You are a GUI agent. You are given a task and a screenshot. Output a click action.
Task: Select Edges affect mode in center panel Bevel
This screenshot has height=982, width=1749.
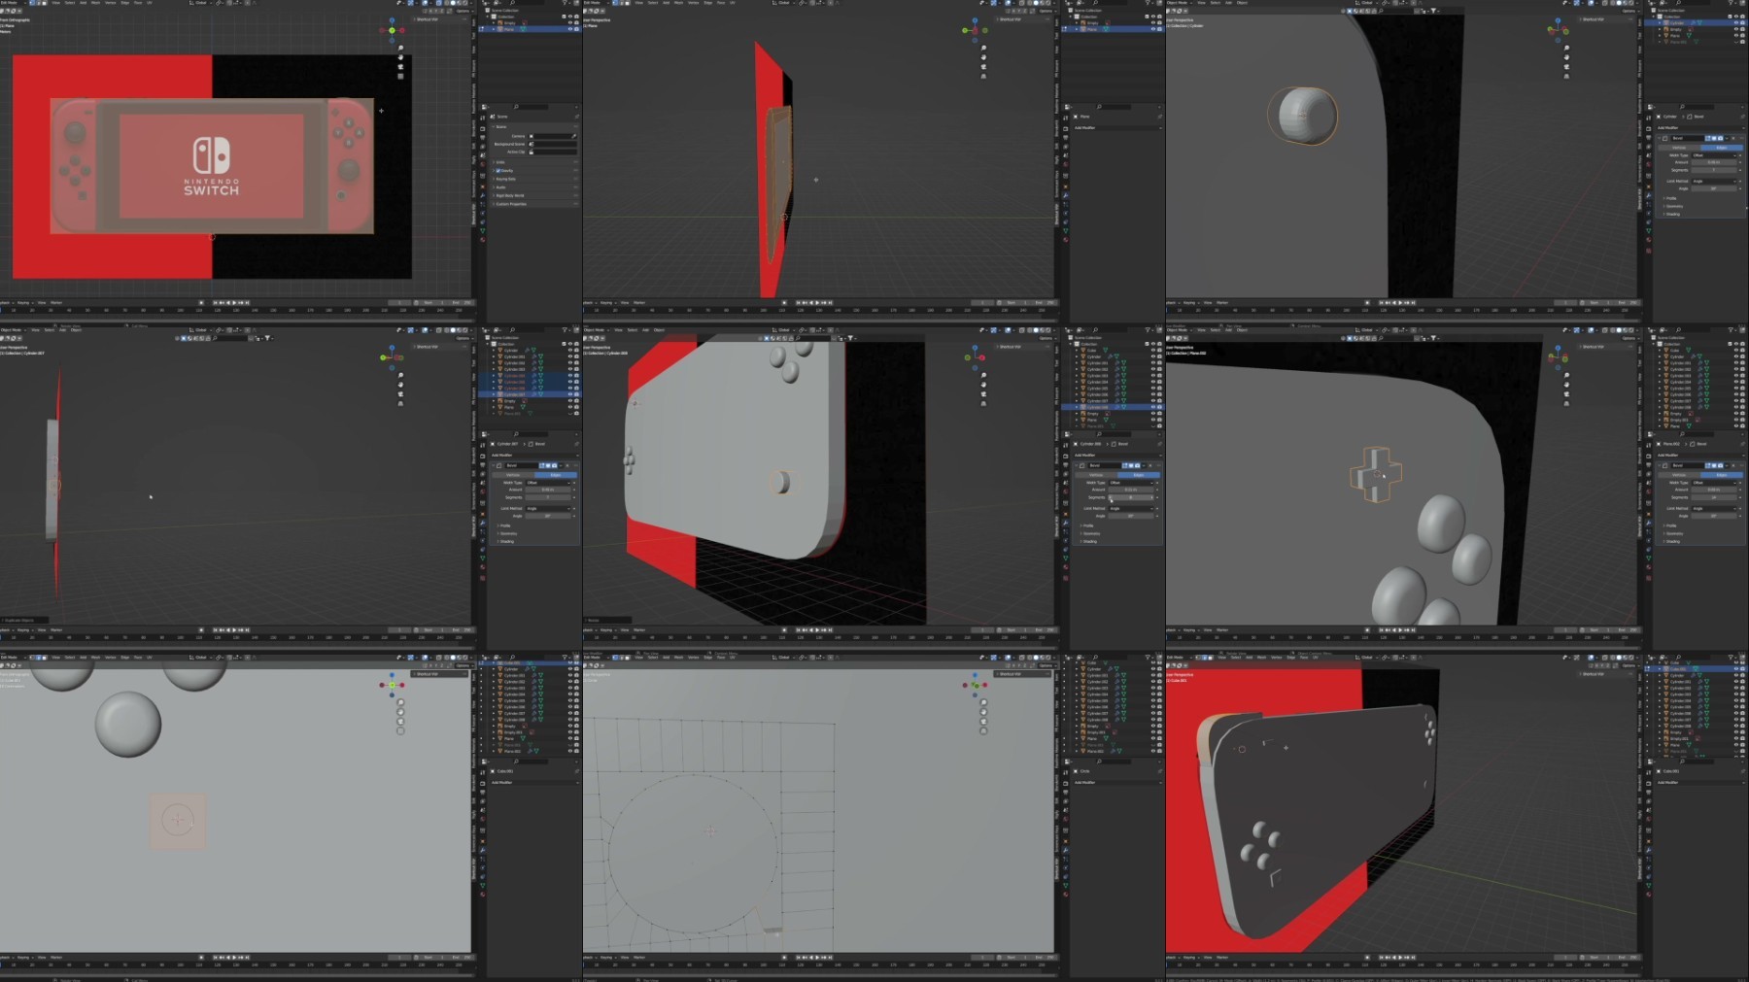tap(1138, 474)
